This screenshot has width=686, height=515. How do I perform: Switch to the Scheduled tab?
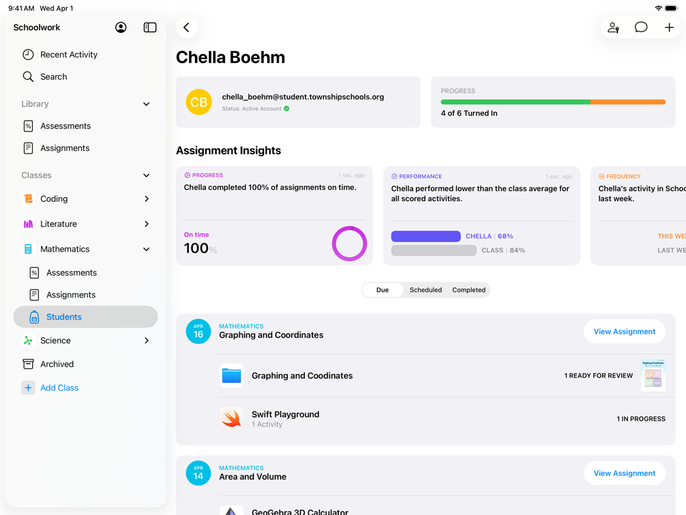coord(425,290)
